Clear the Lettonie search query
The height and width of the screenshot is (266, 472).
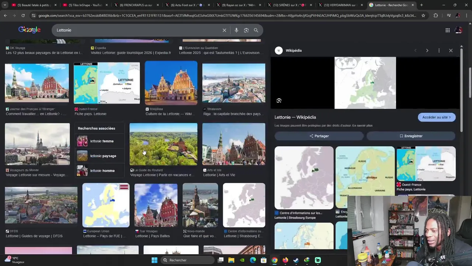(x=224, y=30)
